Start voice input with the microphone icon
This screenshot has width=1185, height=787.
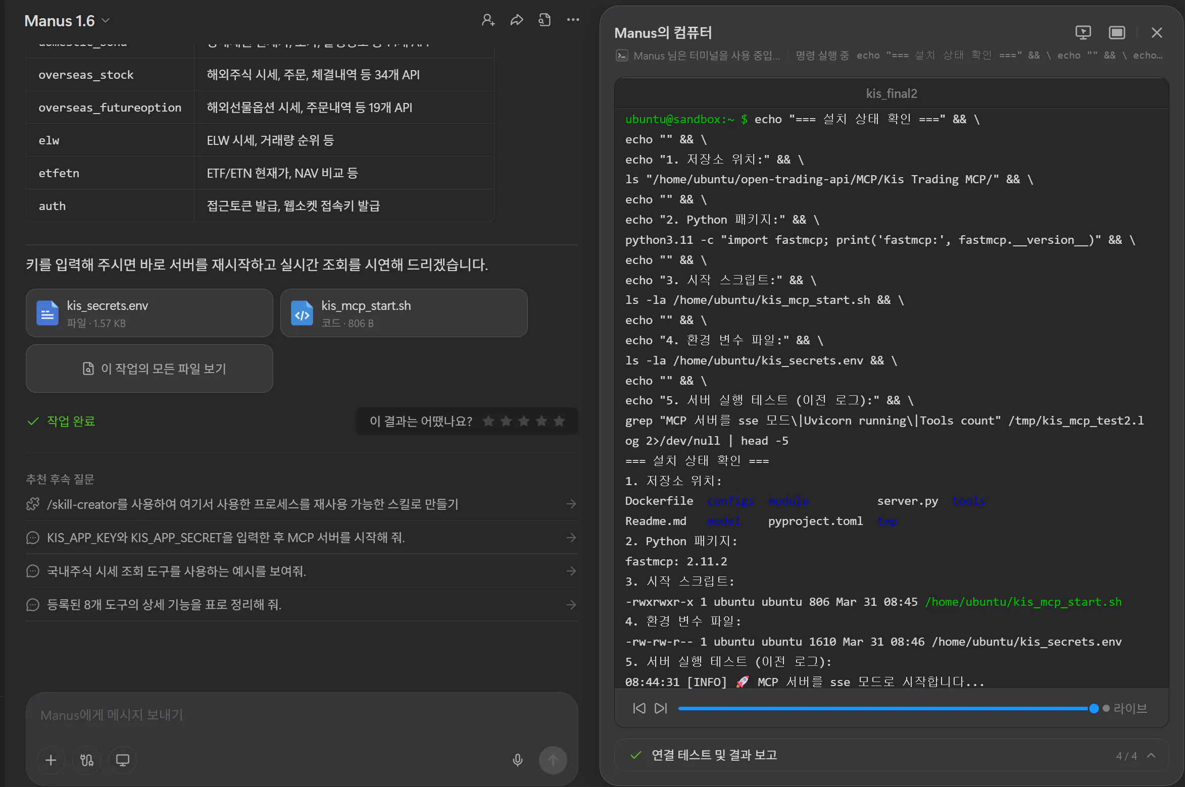tap(517, 760)
